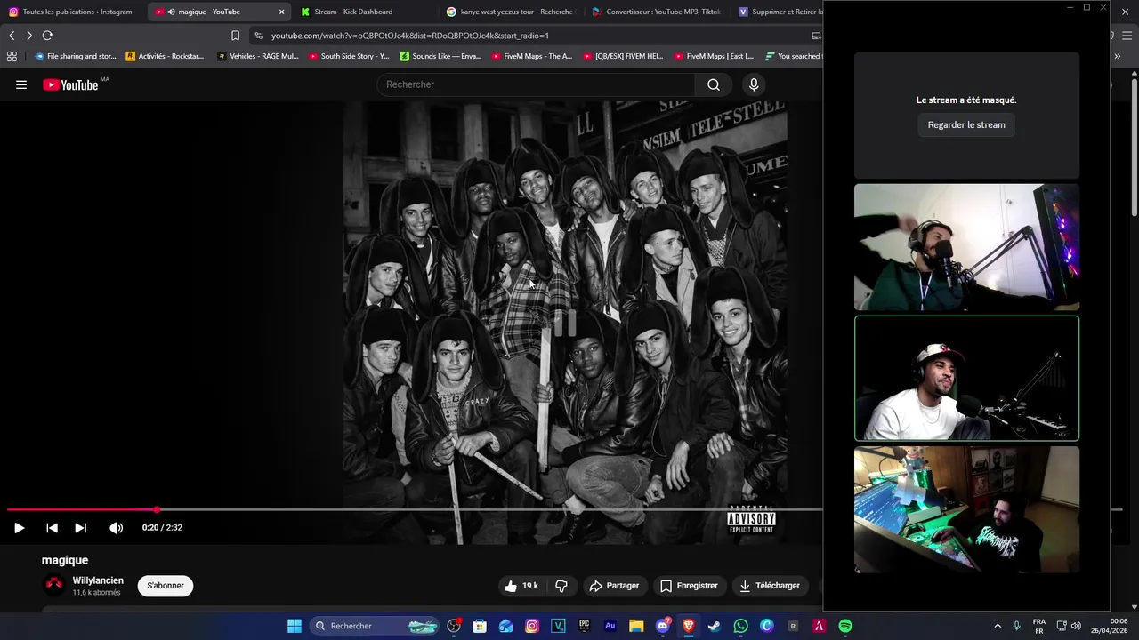Share the video via Partager
This screenshot has width=1139, height=640.
[614, 586]
